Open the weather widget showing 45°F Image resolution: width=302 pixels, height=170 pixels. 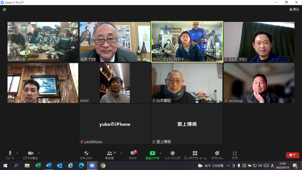210,166
